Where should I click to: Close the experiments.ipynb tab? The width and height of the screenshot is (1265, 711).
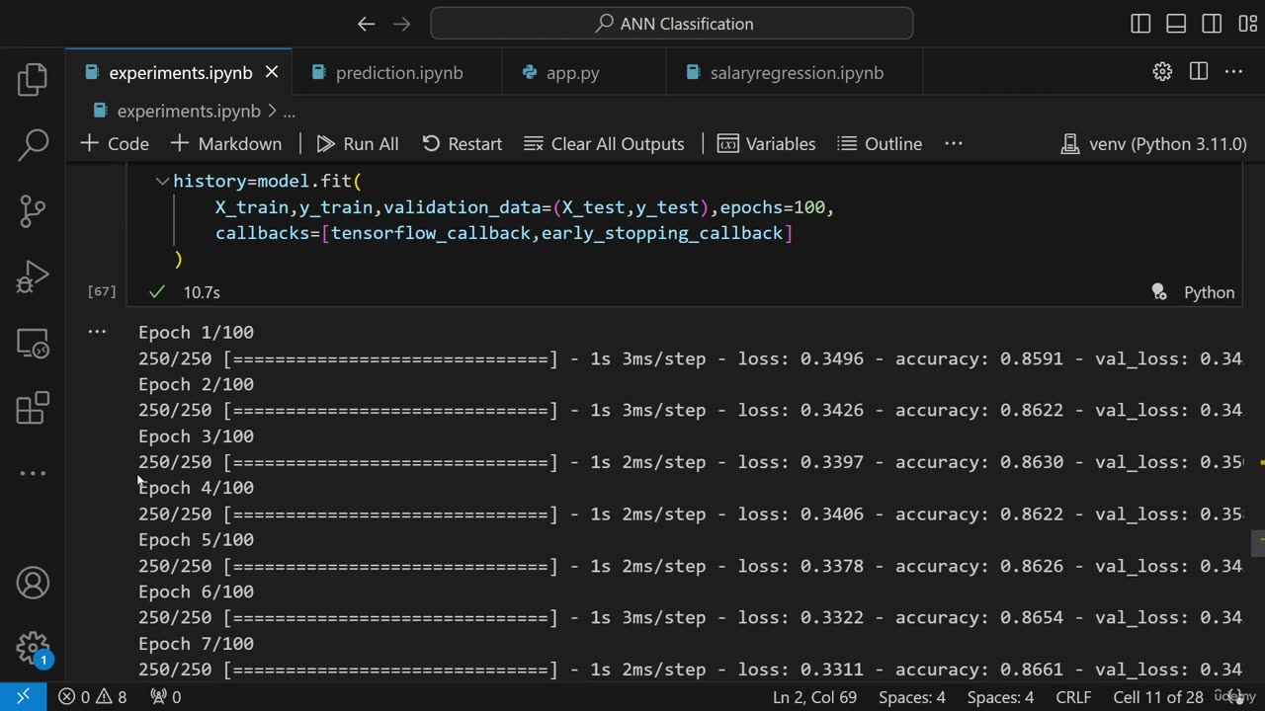click(272, 72)
